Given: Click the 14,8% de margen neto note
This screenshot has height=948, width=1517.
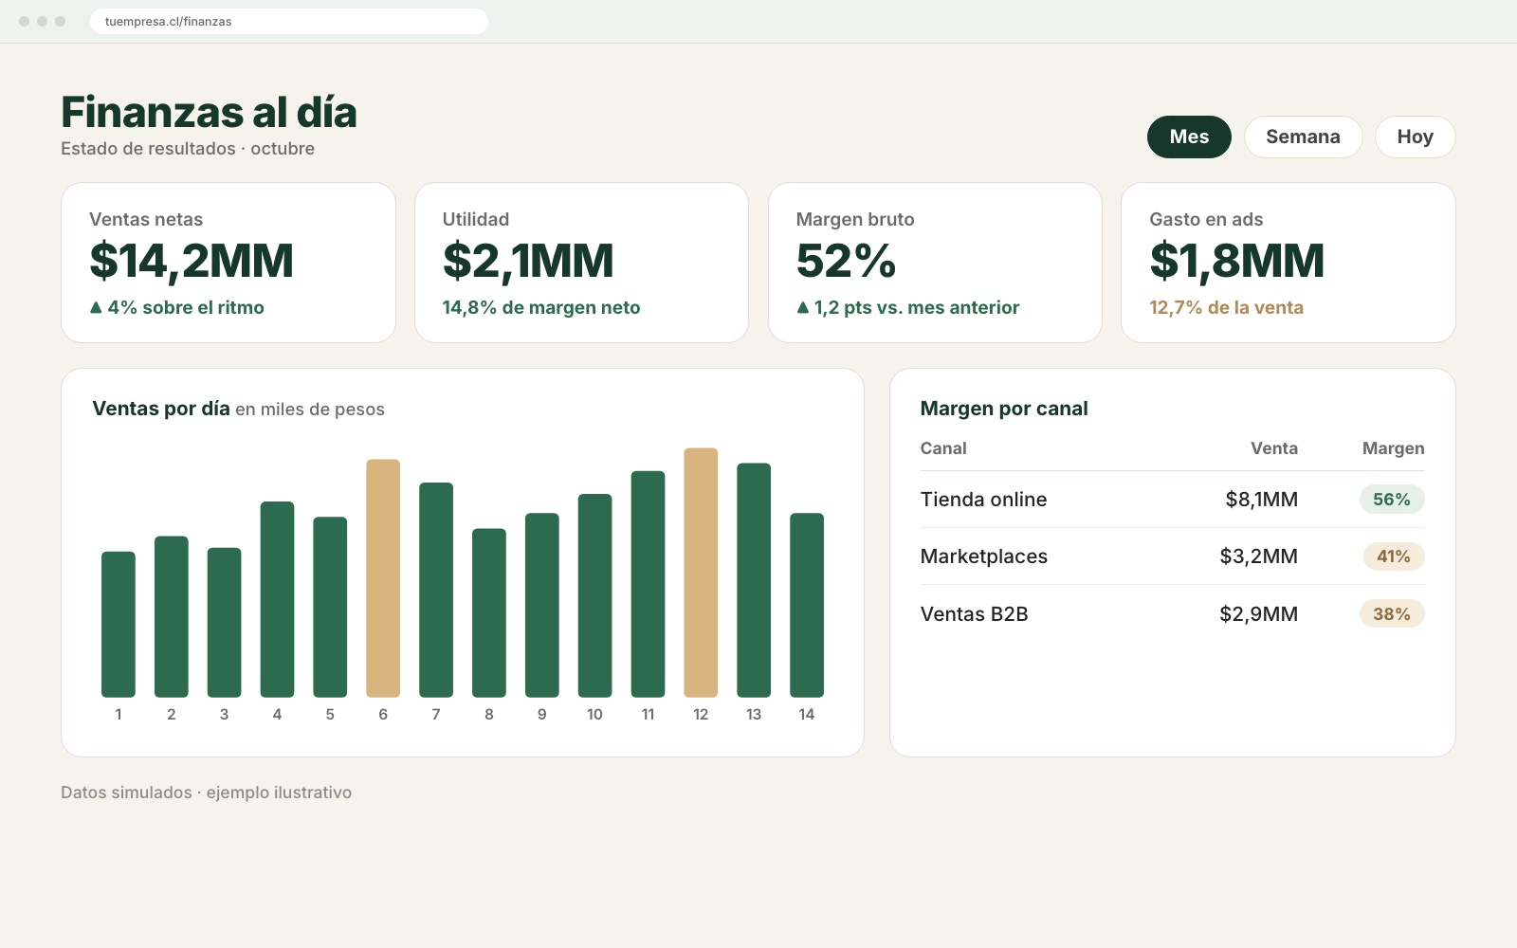Looking at the screenshot, I should click(x=541, y=307).
